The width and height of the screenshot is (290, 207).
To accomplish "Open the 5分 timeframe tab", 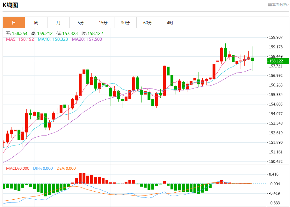I will pos(81,23).
